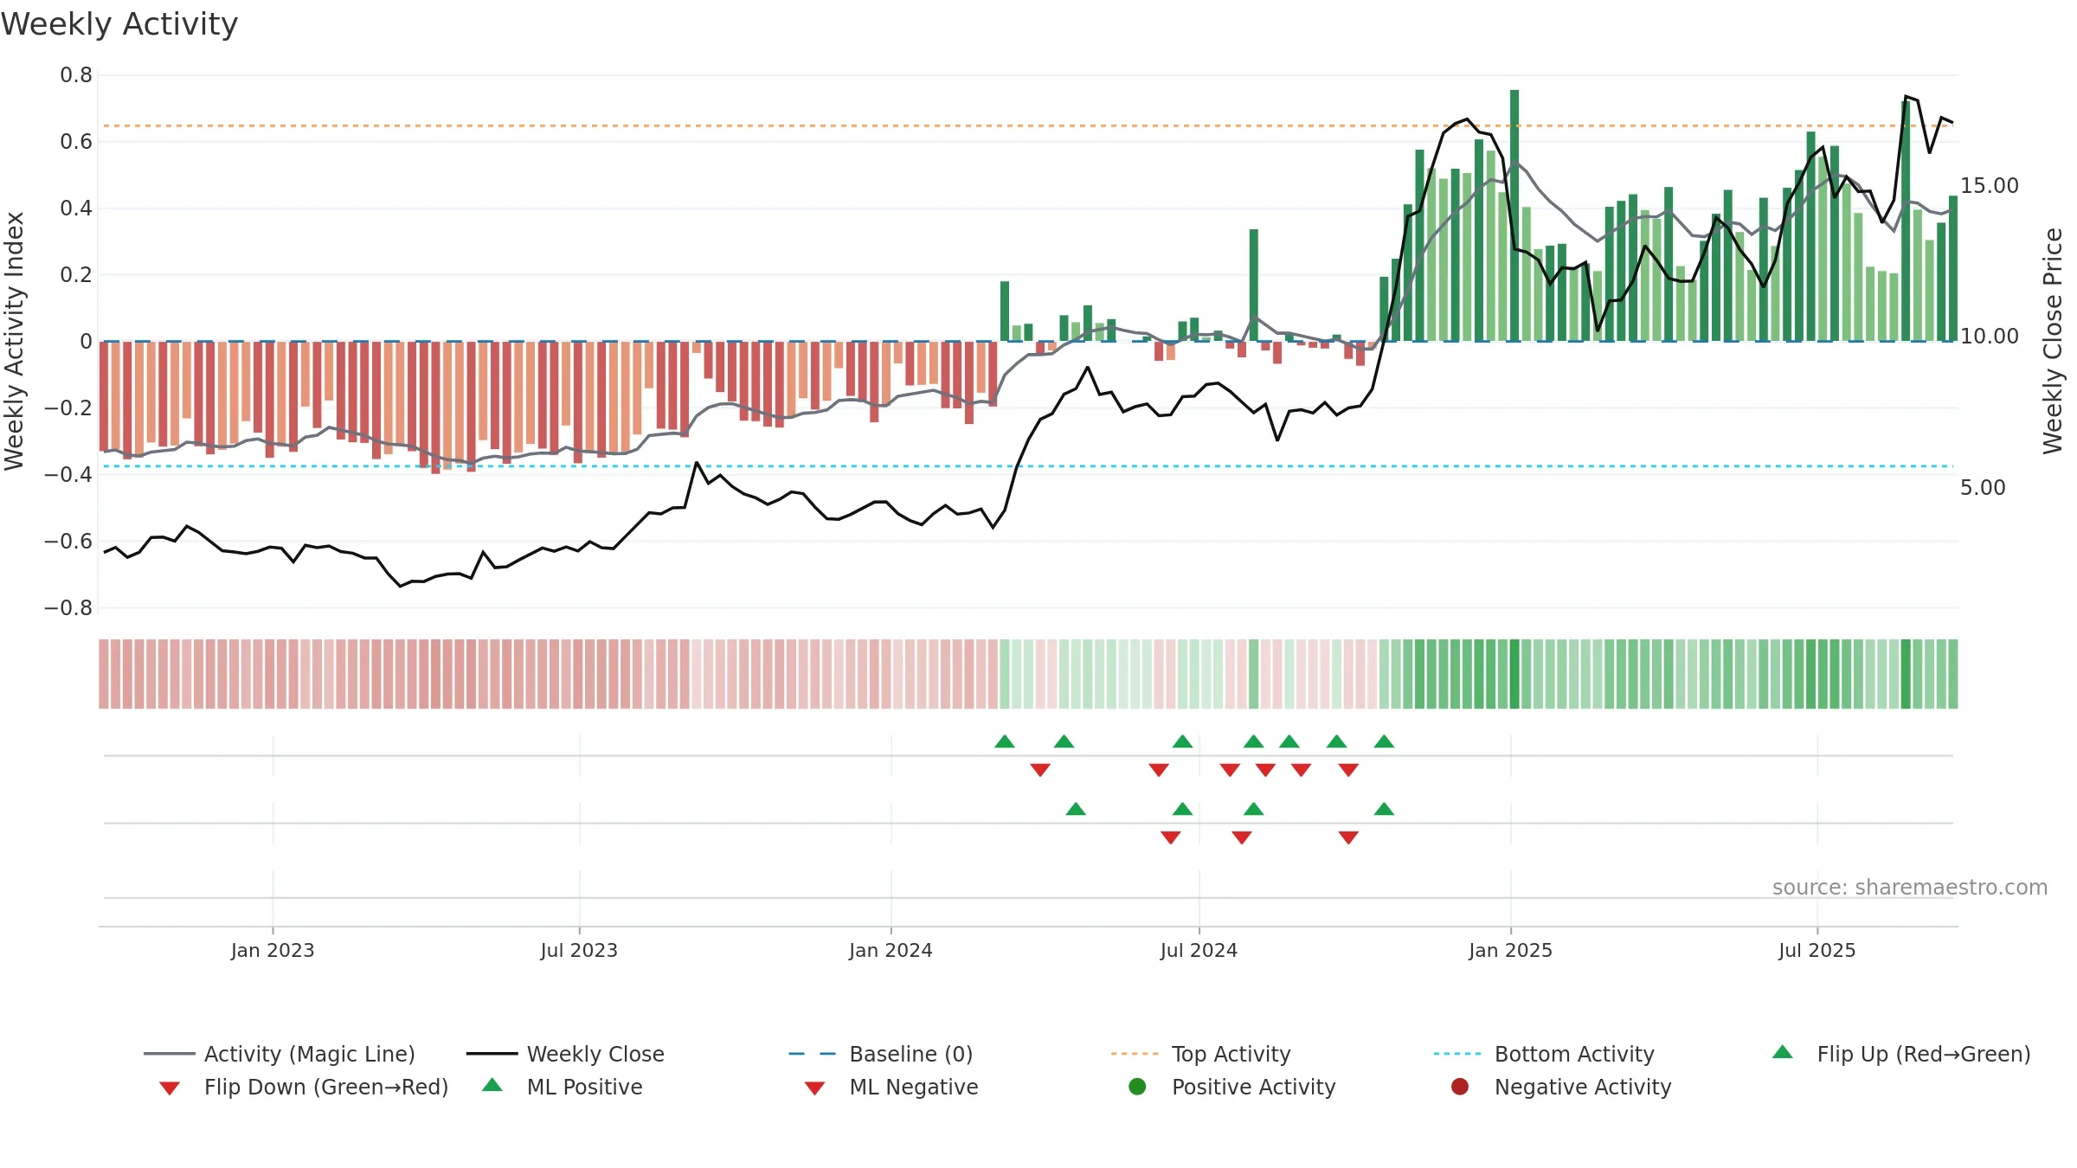Click the Positive Activity legend green circle
2077x1168 pixels.
[1138, 1086]
